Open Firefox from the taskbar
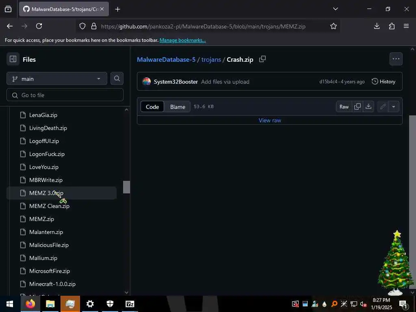 (30, 304)
